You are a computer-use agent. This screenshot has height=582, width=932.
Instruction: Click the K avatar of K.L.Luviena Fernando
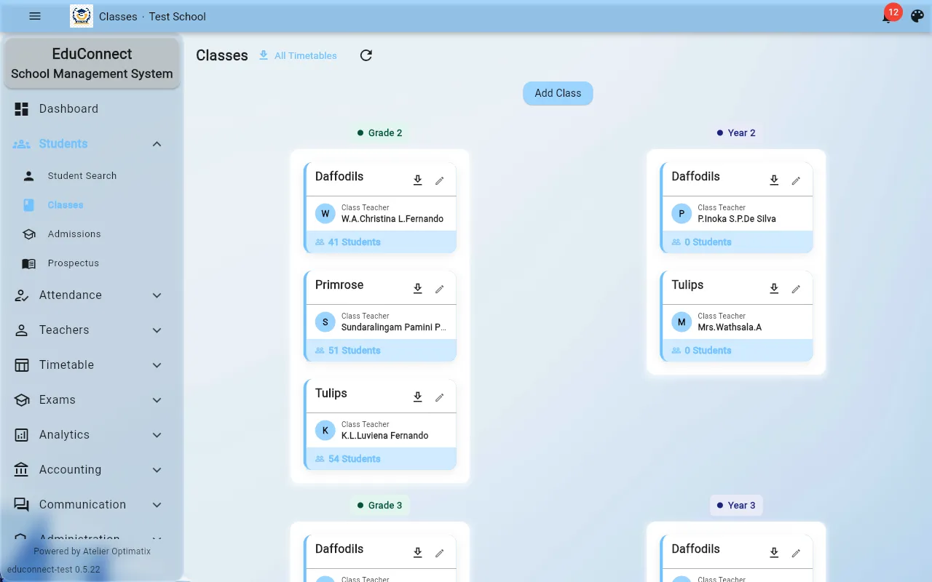tap(325, 431)
